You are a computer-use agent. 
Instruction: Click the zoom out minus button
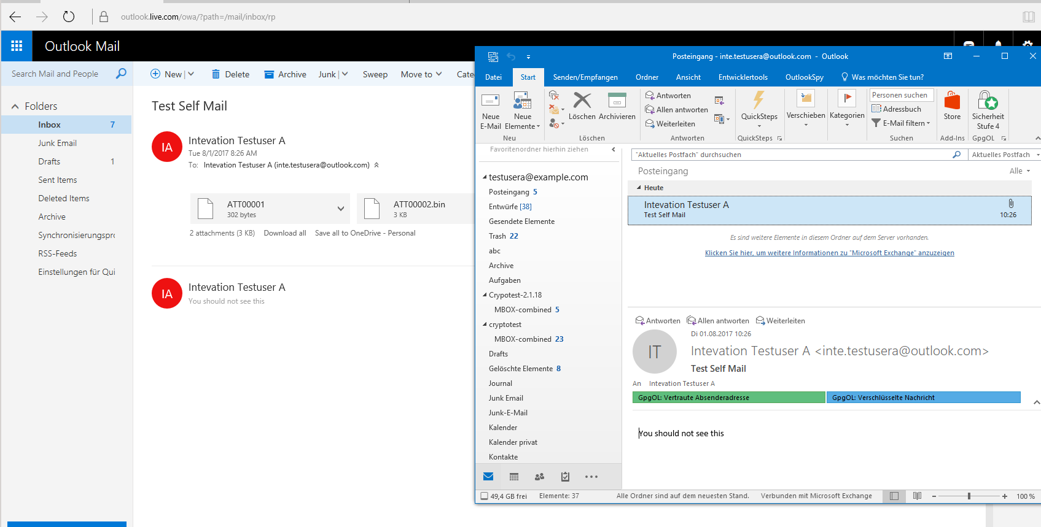point(934,496)
